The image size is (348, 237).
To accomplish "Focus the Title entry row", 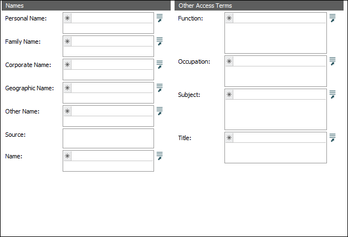I will (280, 138).
